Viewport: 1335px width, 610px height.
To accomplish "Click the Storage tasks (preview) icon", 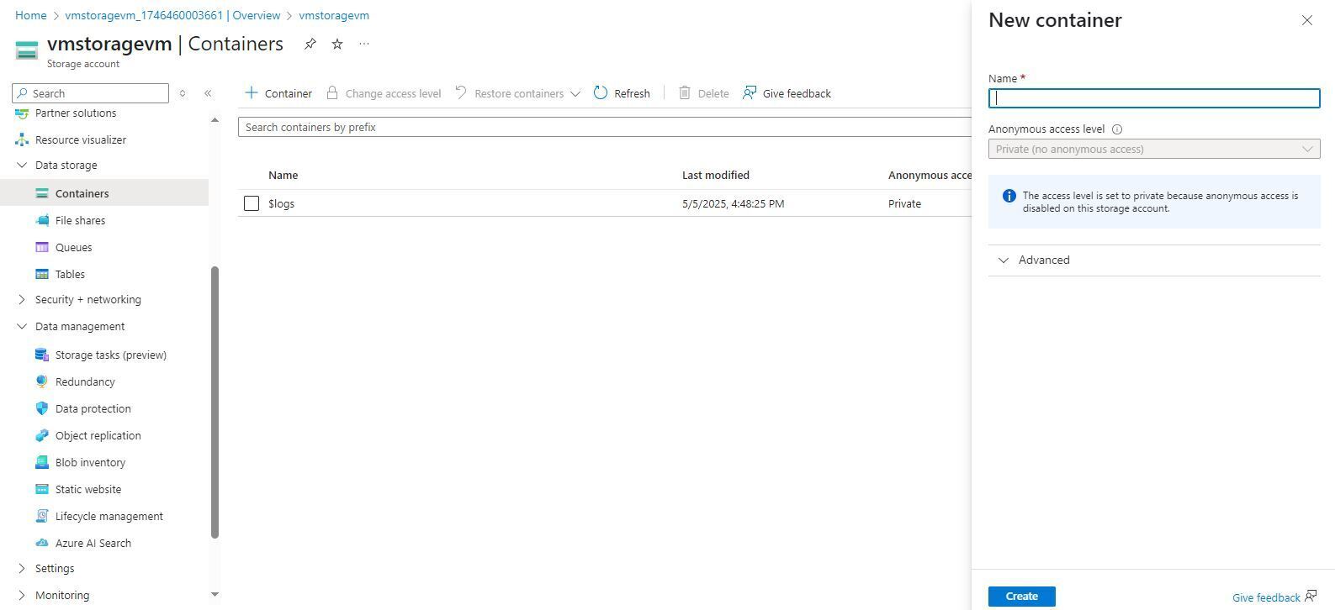I will tap(42, 355).
